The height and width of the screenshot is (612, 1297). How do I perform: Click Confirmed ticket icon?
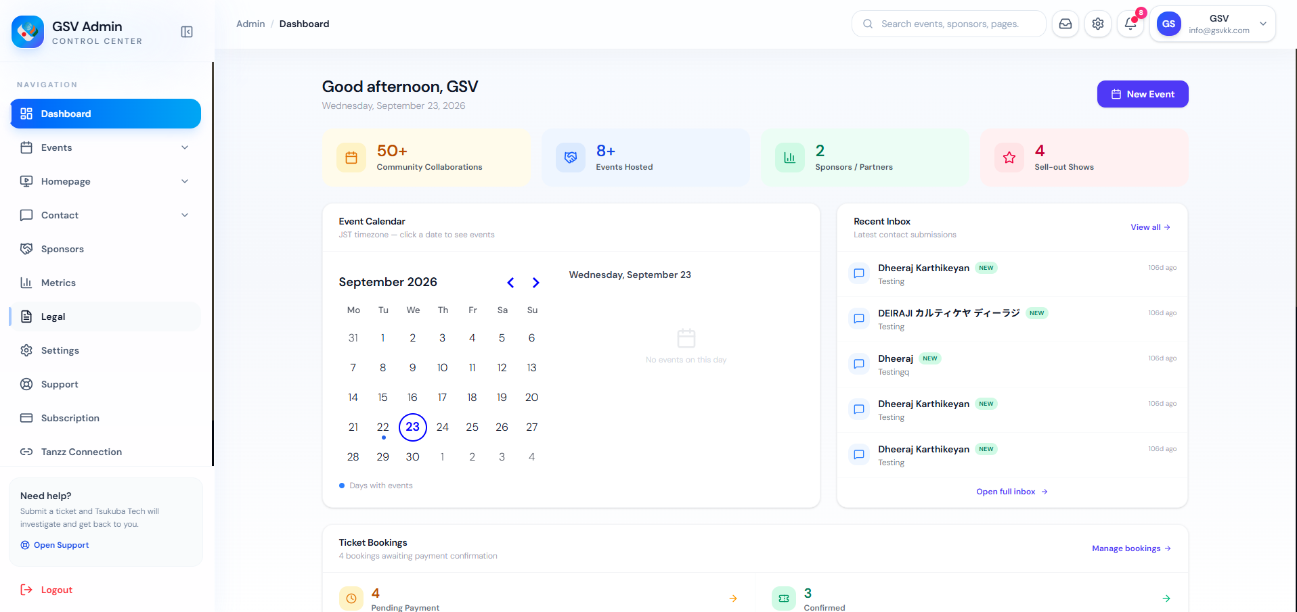point(784,598)
